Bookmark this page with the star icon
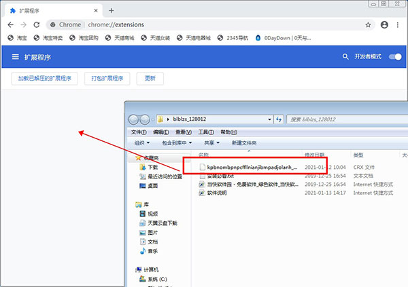Screen dimensions: 408x287 click(368, 24)
